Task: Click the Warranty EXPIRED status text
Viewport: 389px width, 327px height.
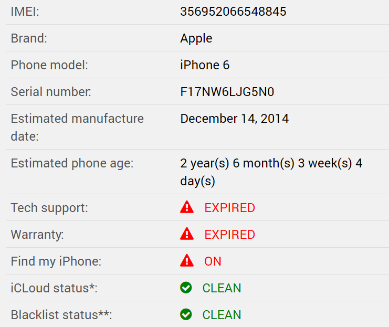Action: (230, 235)
